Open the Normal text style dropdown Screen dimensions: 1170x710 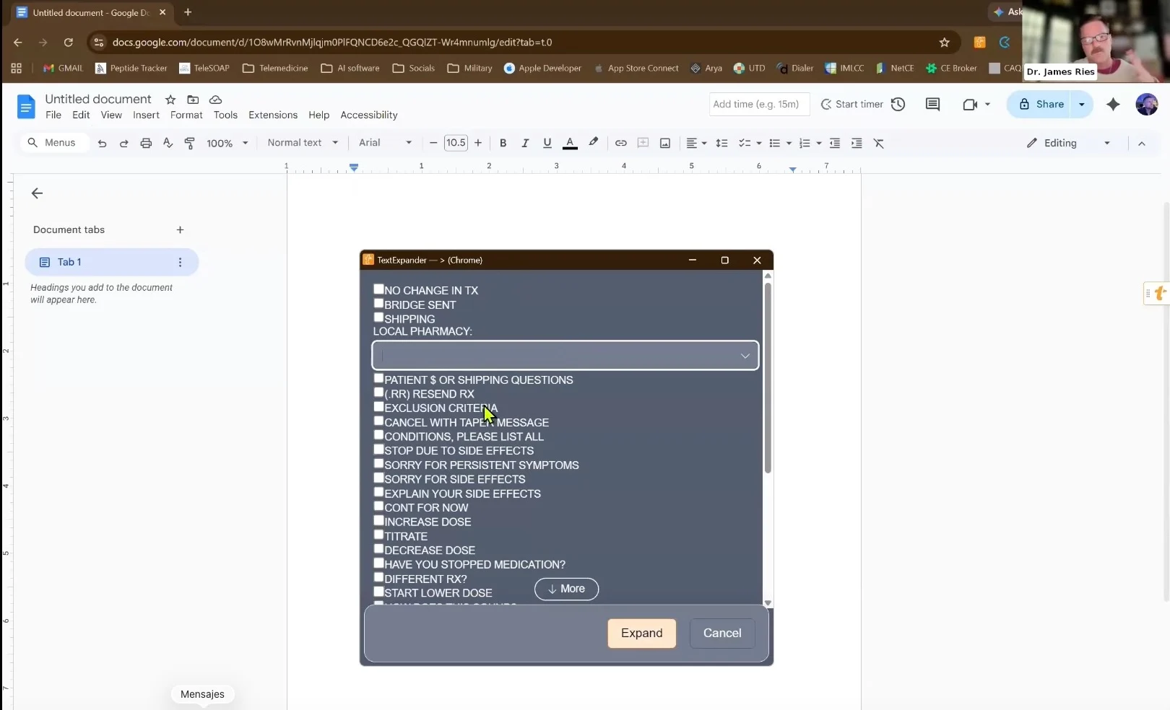pyautogui.click(x=303, y=143)
